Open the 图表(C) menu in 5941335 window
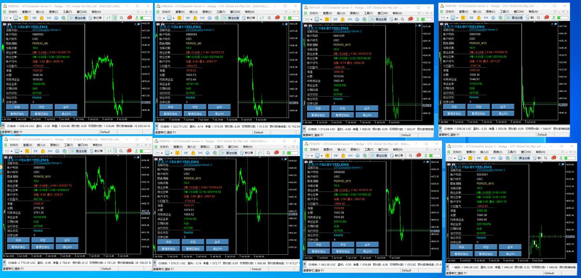This screenshot has width=581, height=278. (354, 13)
